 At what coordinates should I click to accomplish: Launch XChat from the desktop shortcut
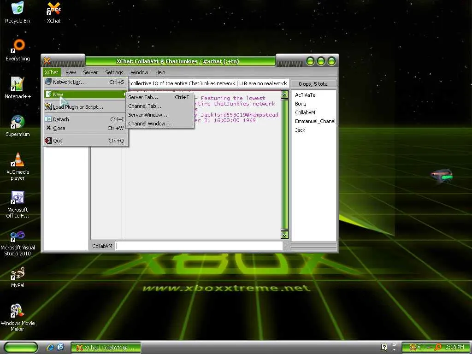[53, 12]
